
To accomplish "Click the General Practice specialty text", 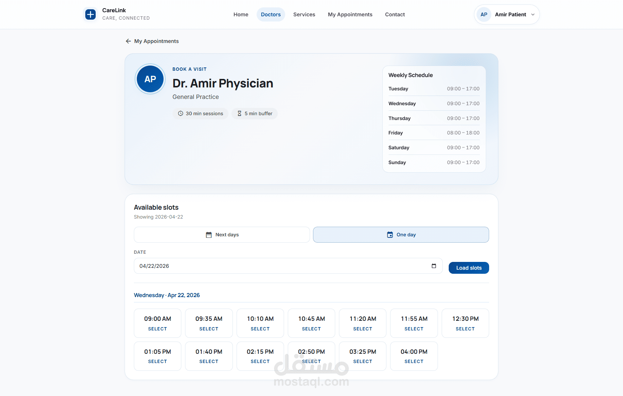I will [195, 97].
